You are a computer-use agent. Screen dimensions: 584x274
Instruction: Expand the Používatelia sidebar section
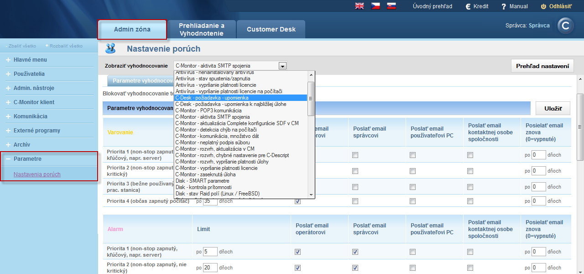[x=8, y=74]
